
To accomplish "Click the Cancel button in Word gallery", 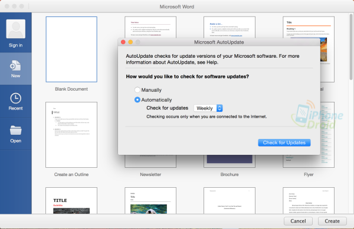I will (298, 221).
